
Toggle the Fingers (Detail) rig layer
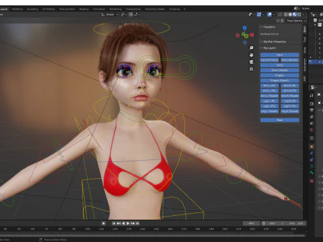(x=279, y=81)
